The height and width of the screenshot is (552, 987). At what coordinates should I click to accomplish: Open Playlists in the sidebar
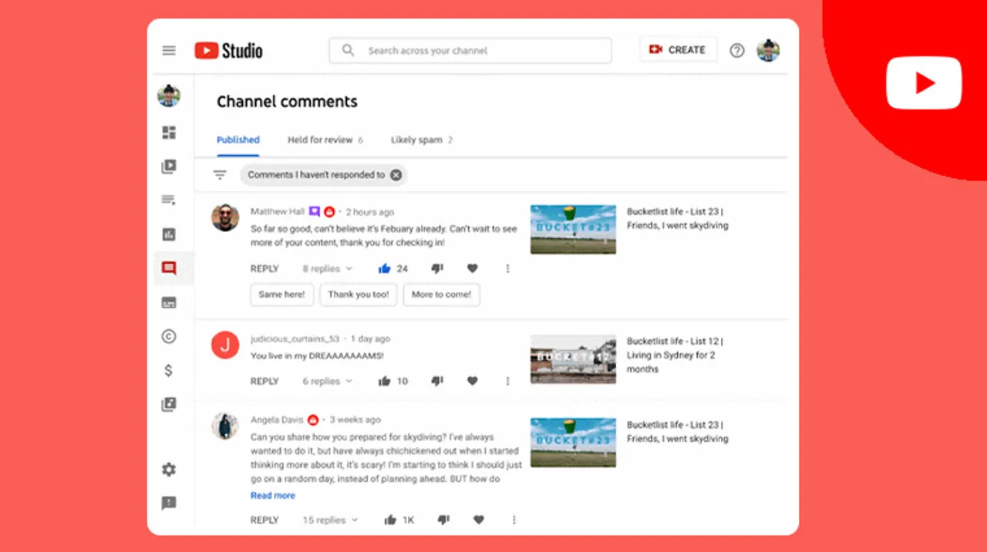[169, 200]
